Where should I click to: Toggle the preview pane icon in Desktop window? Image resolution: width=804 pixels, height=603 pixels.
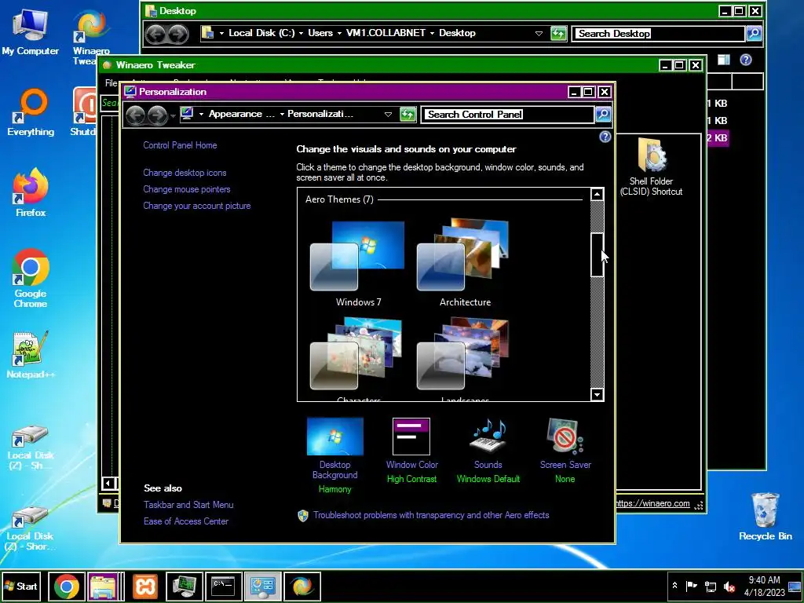723,60
